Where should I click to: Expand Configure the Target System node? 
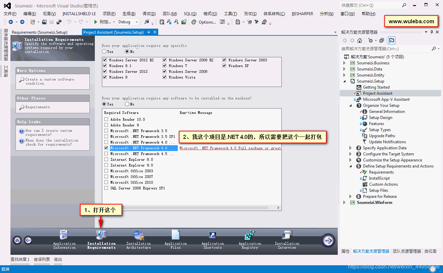pyautogui.click(x=351, y=154)
